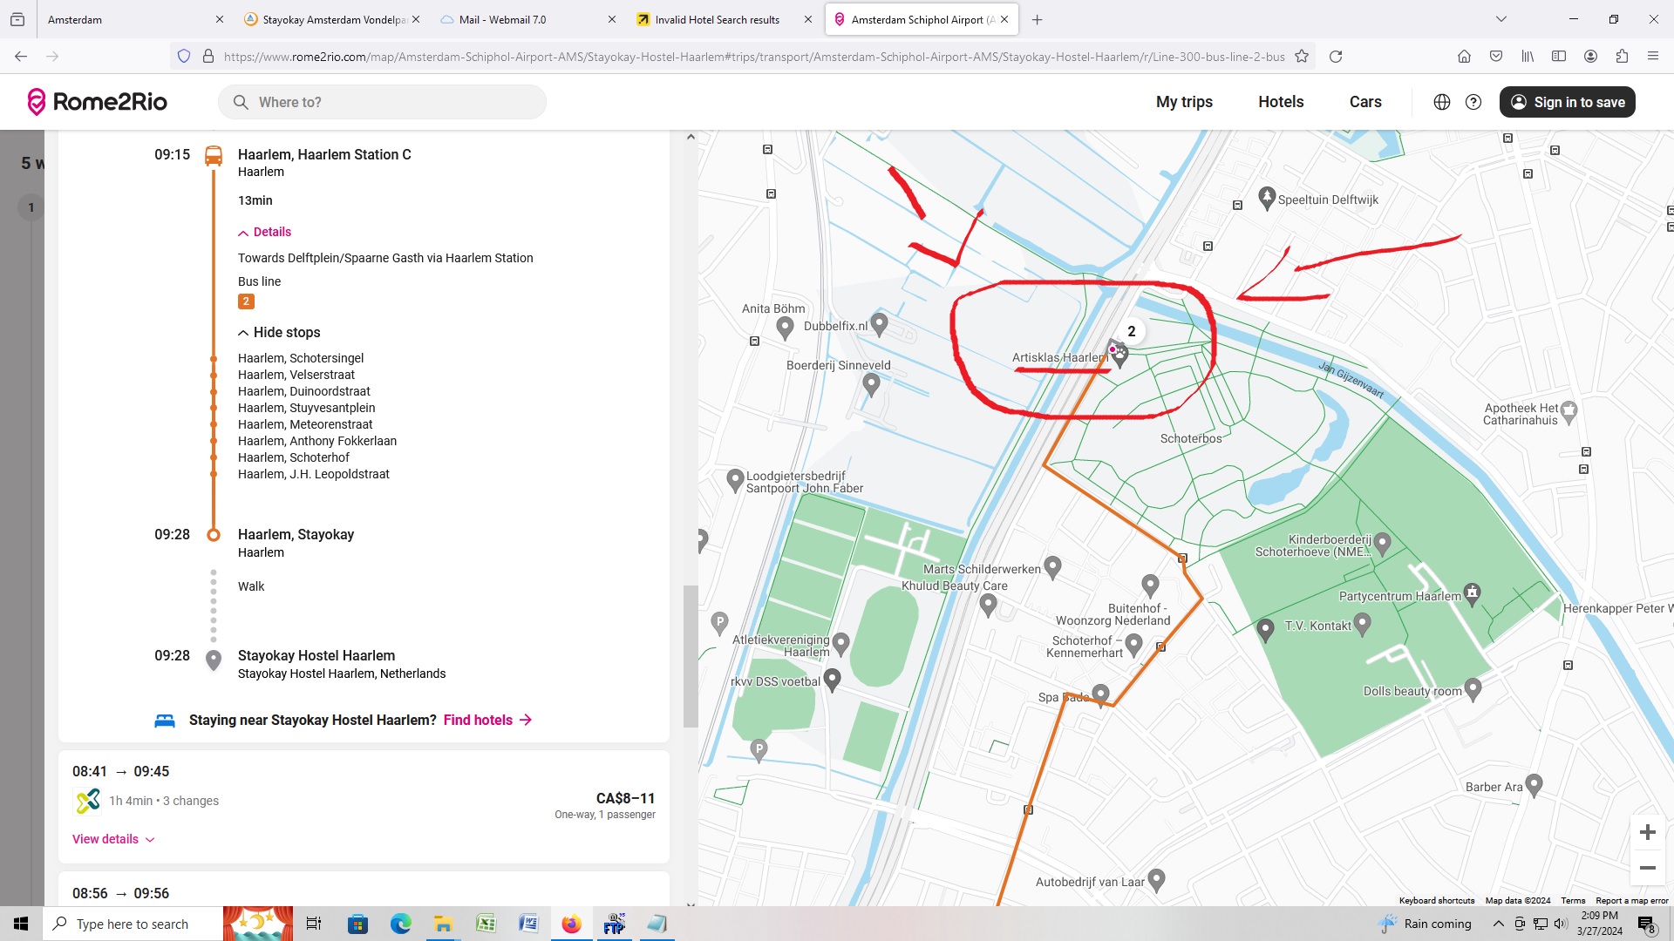Click the Speeltuin Delftwijk map pin
The image size is (1674, 941).
[1267, 198]
